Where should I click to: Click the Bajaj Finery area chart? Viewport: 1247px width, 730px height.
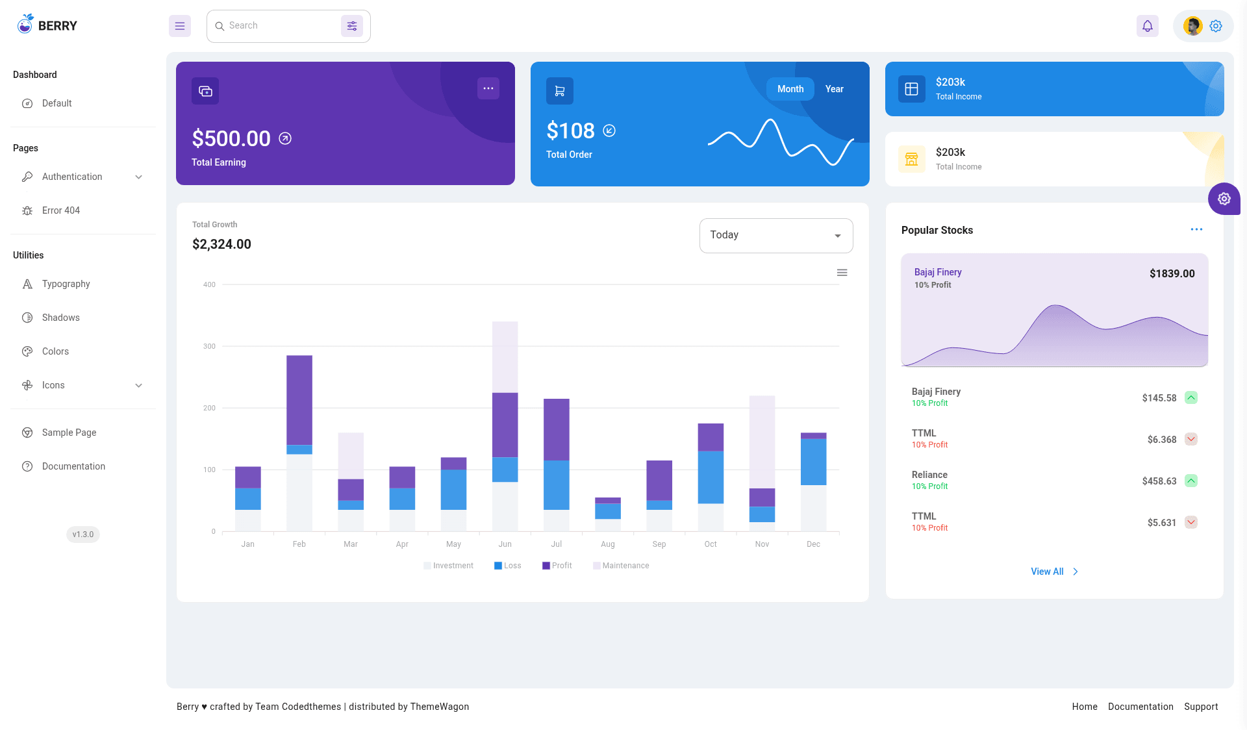(x=1055, y=334)
